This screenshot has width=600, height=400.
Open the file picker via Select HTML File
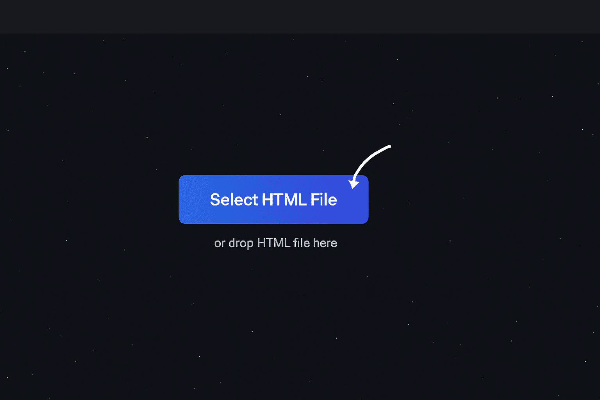273,199
